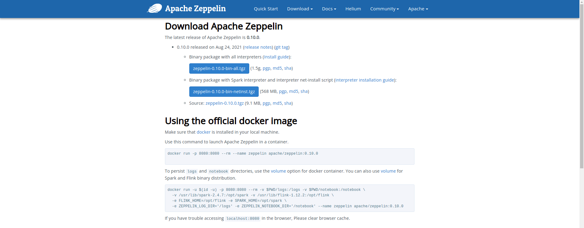Open md5 checksum for source tarball
Viewport: 584px width, 228px height.
[277, 103]
